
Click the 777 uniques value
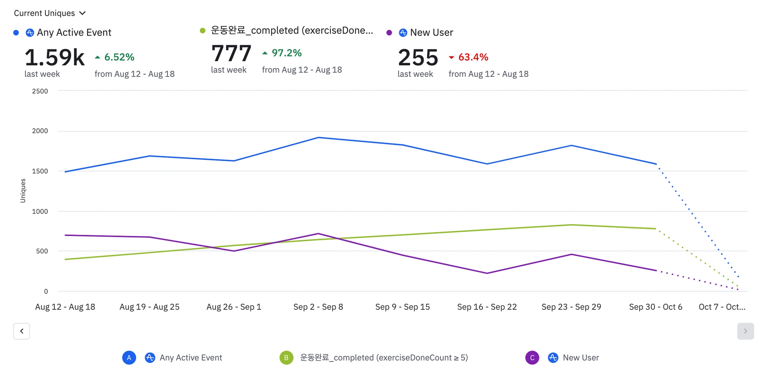pyautogui.click(x=231, y=53)
